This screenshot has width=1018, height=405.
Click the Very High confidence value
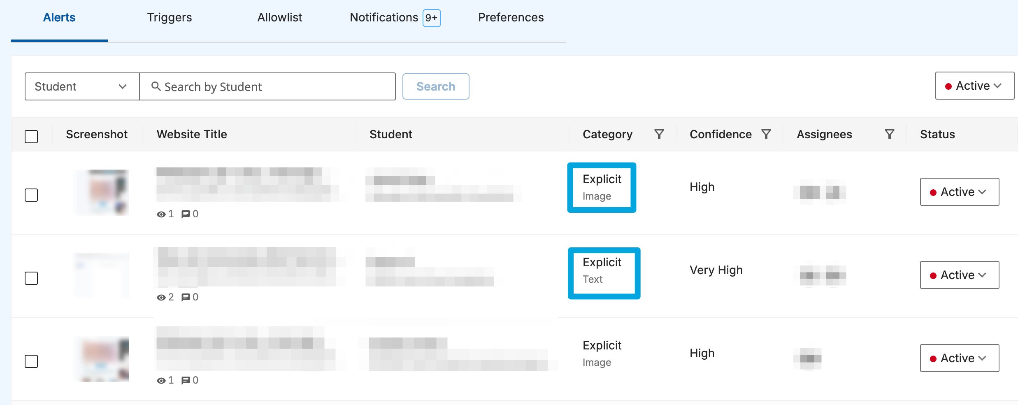[x=716, y=270]
